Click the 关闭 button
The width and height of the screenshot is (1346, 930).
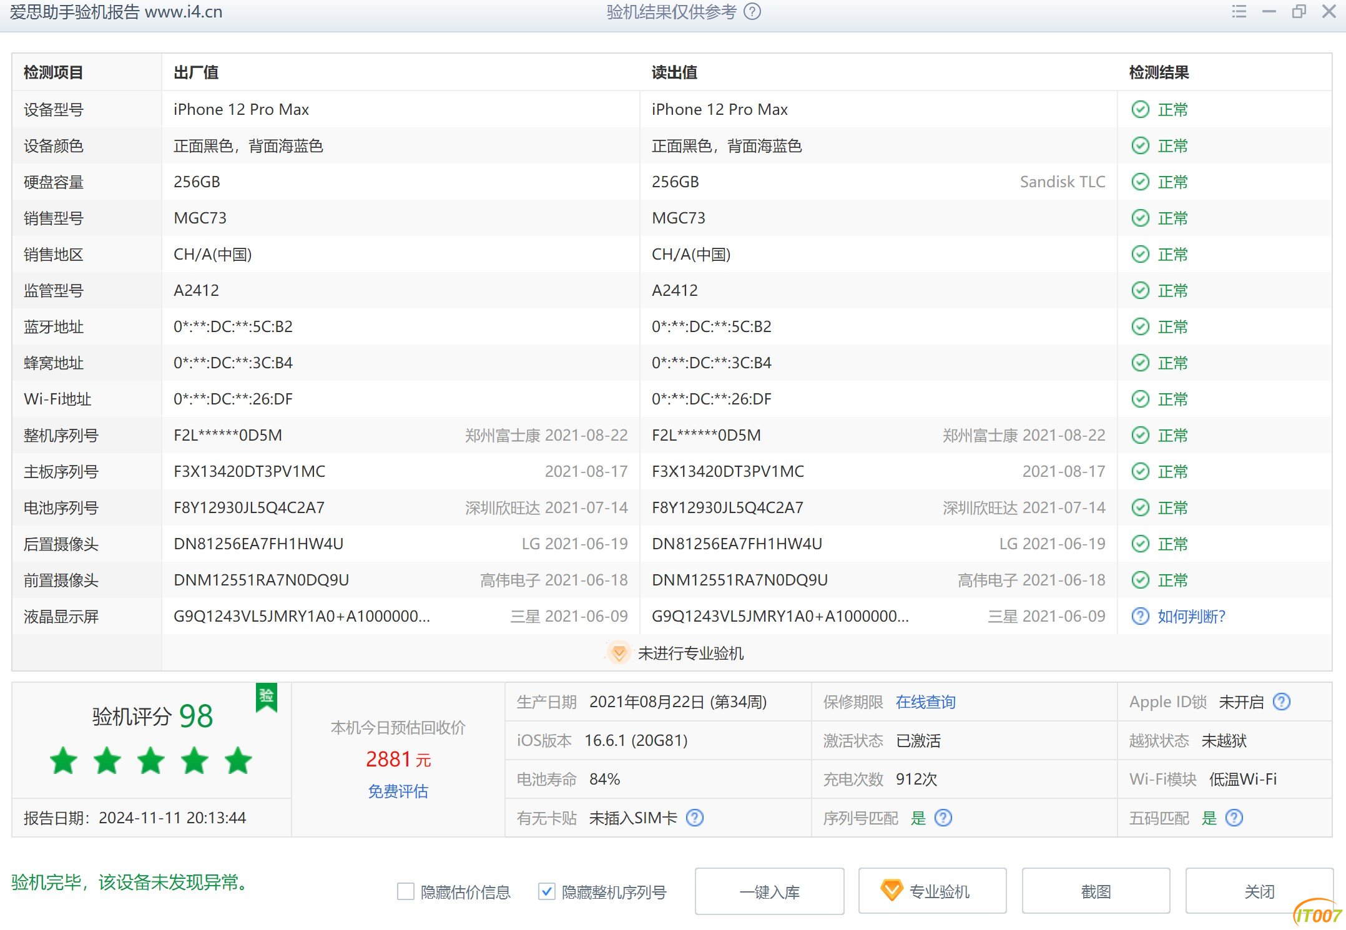click(1259, 892)
